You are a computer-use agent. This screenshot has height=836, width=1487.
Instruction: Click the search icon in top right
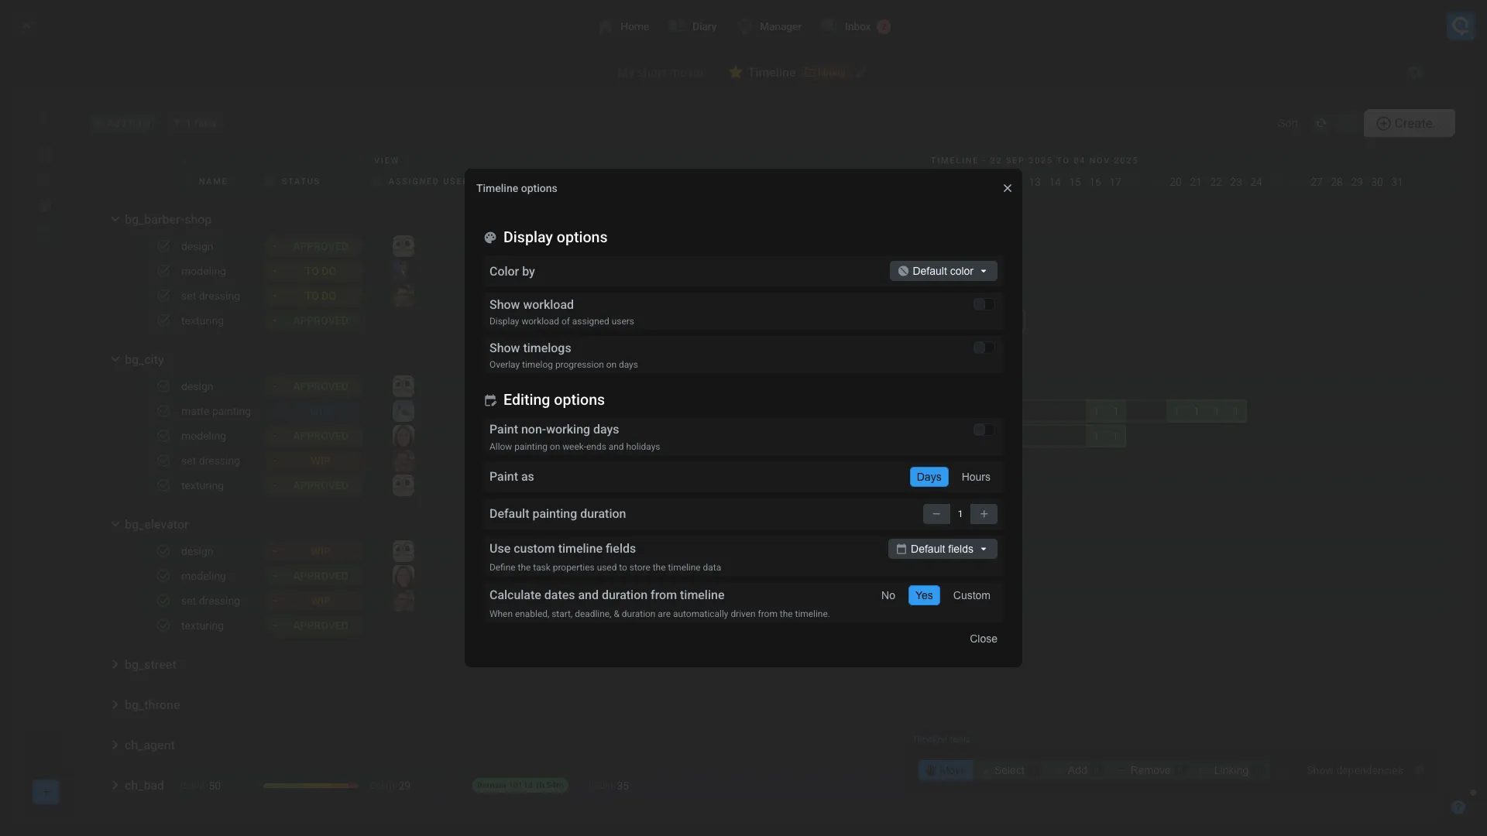1461,26
